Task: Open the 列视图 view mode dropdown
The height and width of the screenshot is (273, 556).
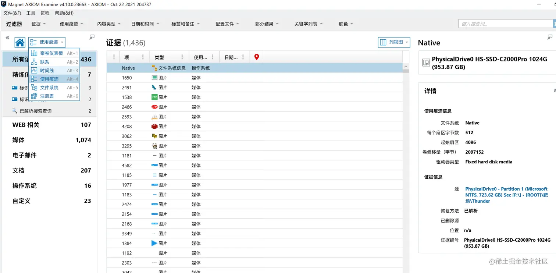Action: (394, 42)
